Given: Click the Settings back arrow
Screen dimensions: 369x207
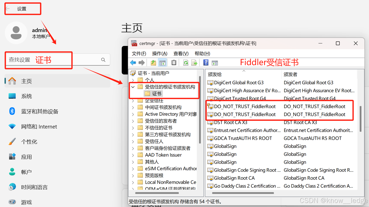Looking at the screenshot, I should coord(8,9).
